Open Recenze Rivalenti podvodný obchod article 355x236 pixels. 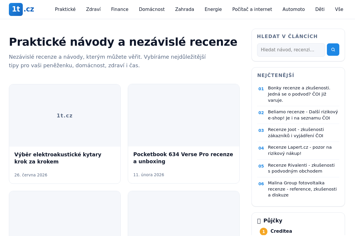point(301,168)
